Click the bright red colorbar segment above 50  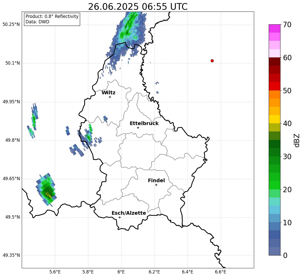[275, 86]
